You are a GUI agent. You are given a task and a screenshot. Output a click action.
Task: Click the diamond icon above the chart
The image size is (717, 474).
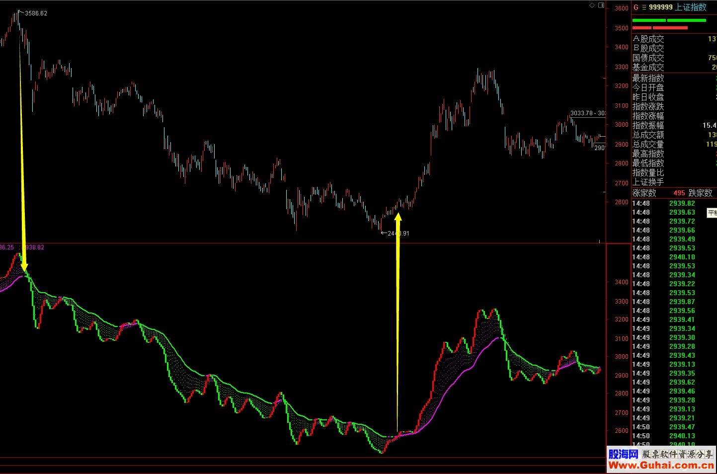click(592, 5)
